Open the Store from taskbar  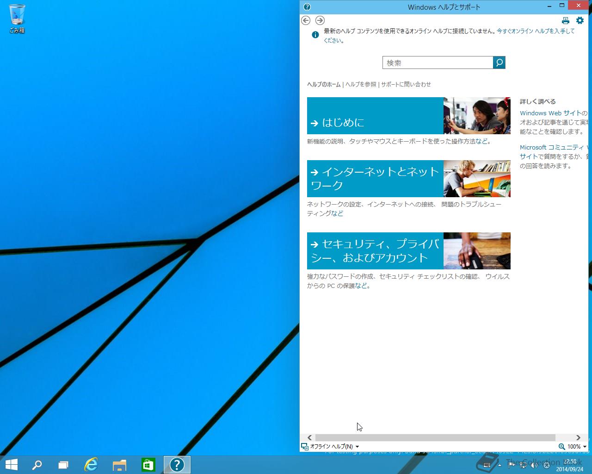pyautogui.click(x=148, y=465)
